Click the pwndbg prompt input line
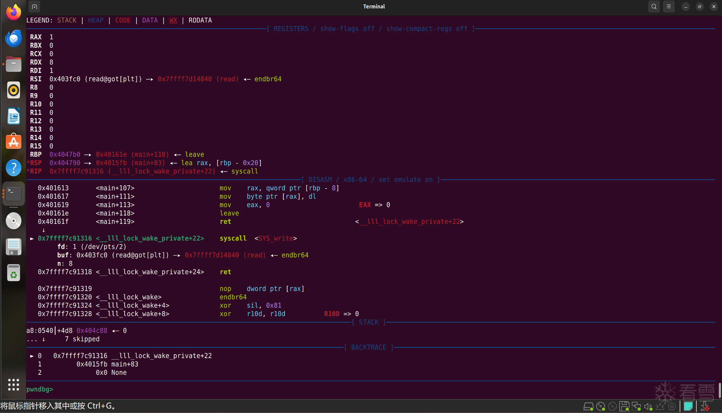 tap(193, 389)
